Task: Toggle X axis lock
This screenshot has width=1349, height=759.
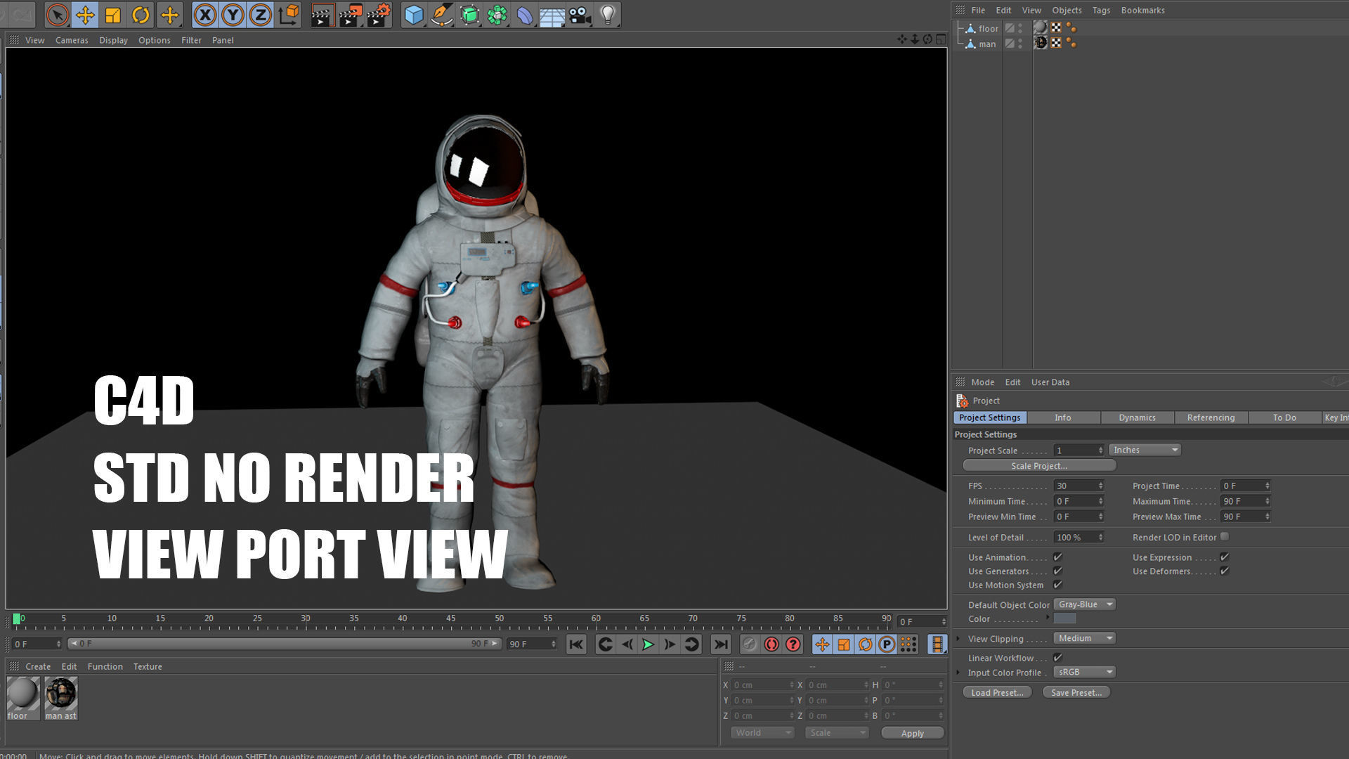Action: (x=204, y=15)
